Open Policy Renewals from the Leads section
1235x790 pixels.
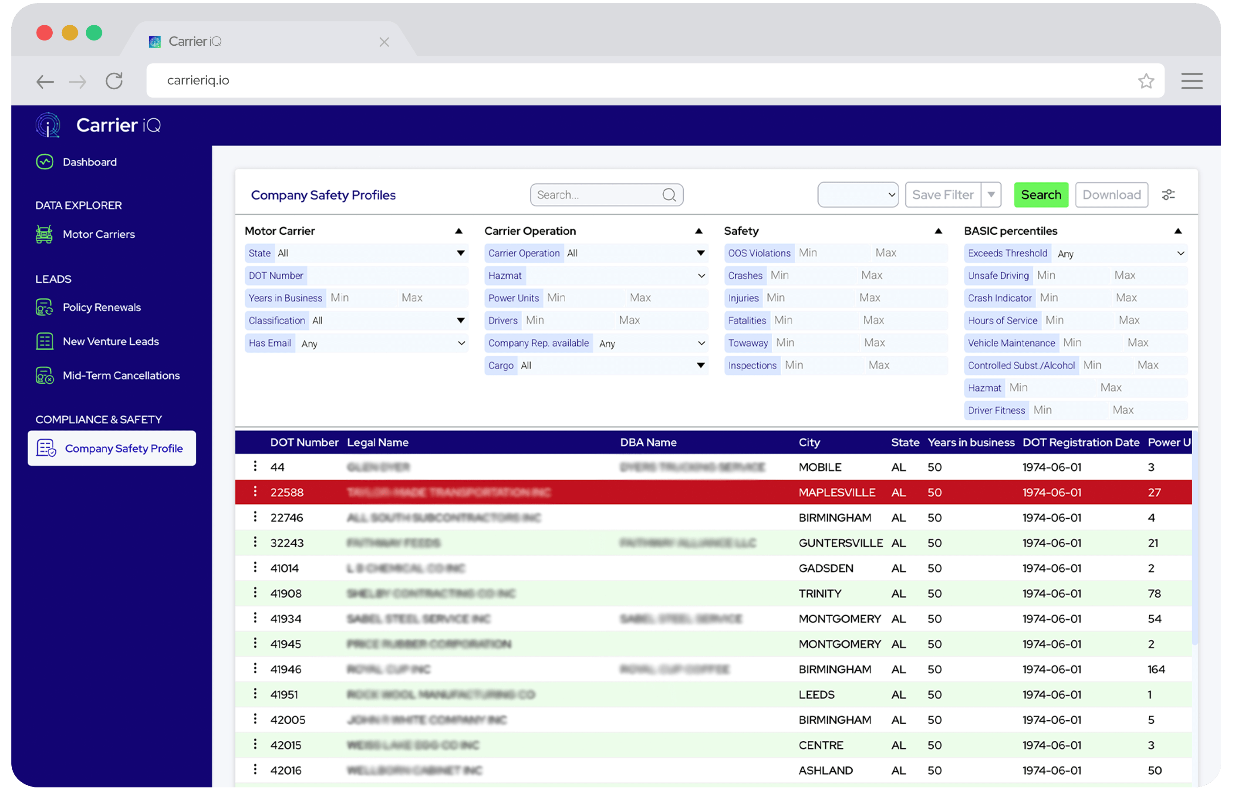(x=101, y=307)
